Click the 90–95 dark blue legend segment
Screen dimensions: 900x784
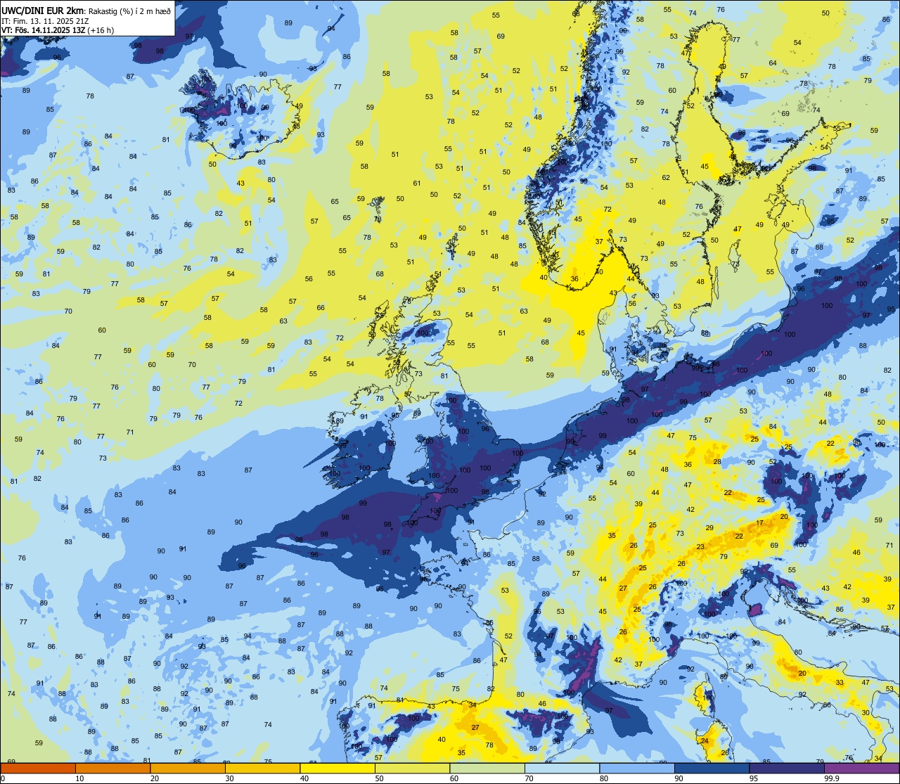[712, 768]
